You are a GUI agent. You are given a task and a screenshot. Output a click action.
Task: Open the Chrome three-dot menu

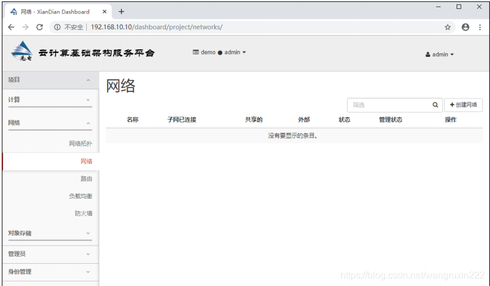tap(480, 27)
